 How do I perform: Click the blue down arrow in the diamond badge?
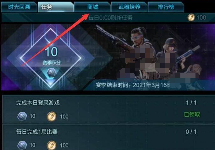(50, 83)
